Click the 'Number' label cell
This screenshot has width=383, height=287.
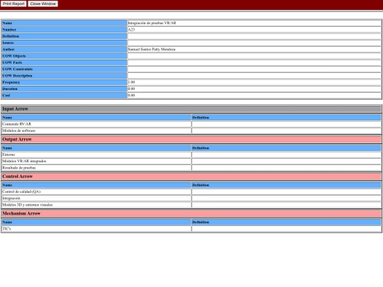pyautogui.click(x=64, y=30)
